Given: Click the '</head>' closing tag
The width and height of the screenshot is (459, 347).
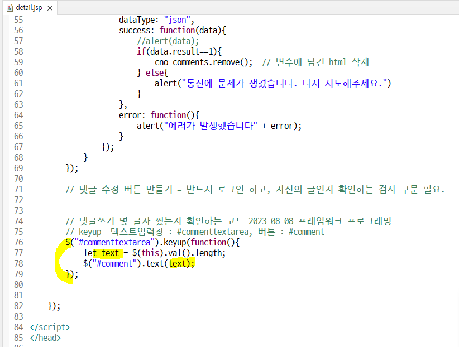Looking at the screenshot, I should coord(45,338).
